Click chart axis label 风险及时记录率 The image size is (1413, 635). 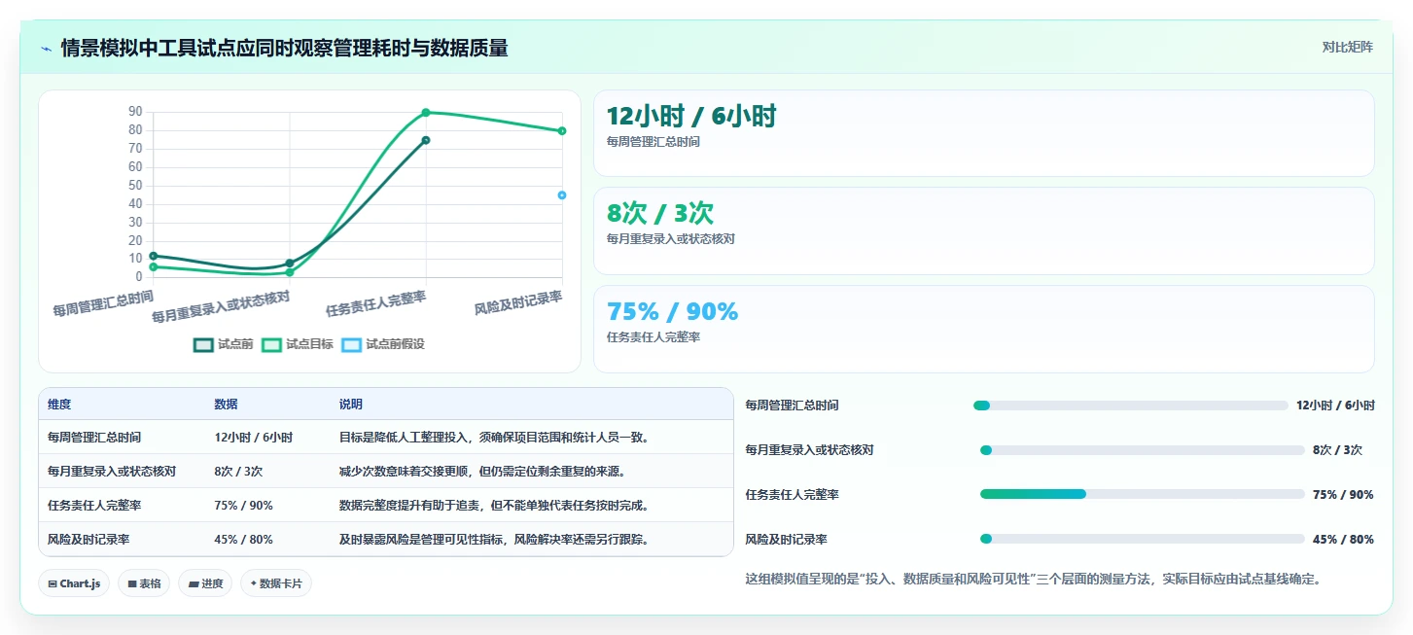518,302
